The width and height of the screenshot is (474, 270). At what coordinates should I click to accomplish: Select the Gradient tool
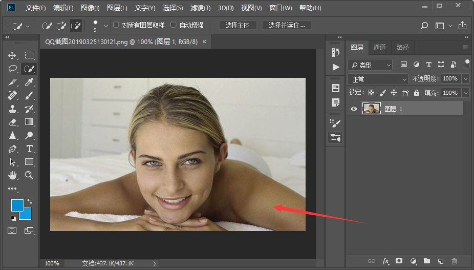29,122
